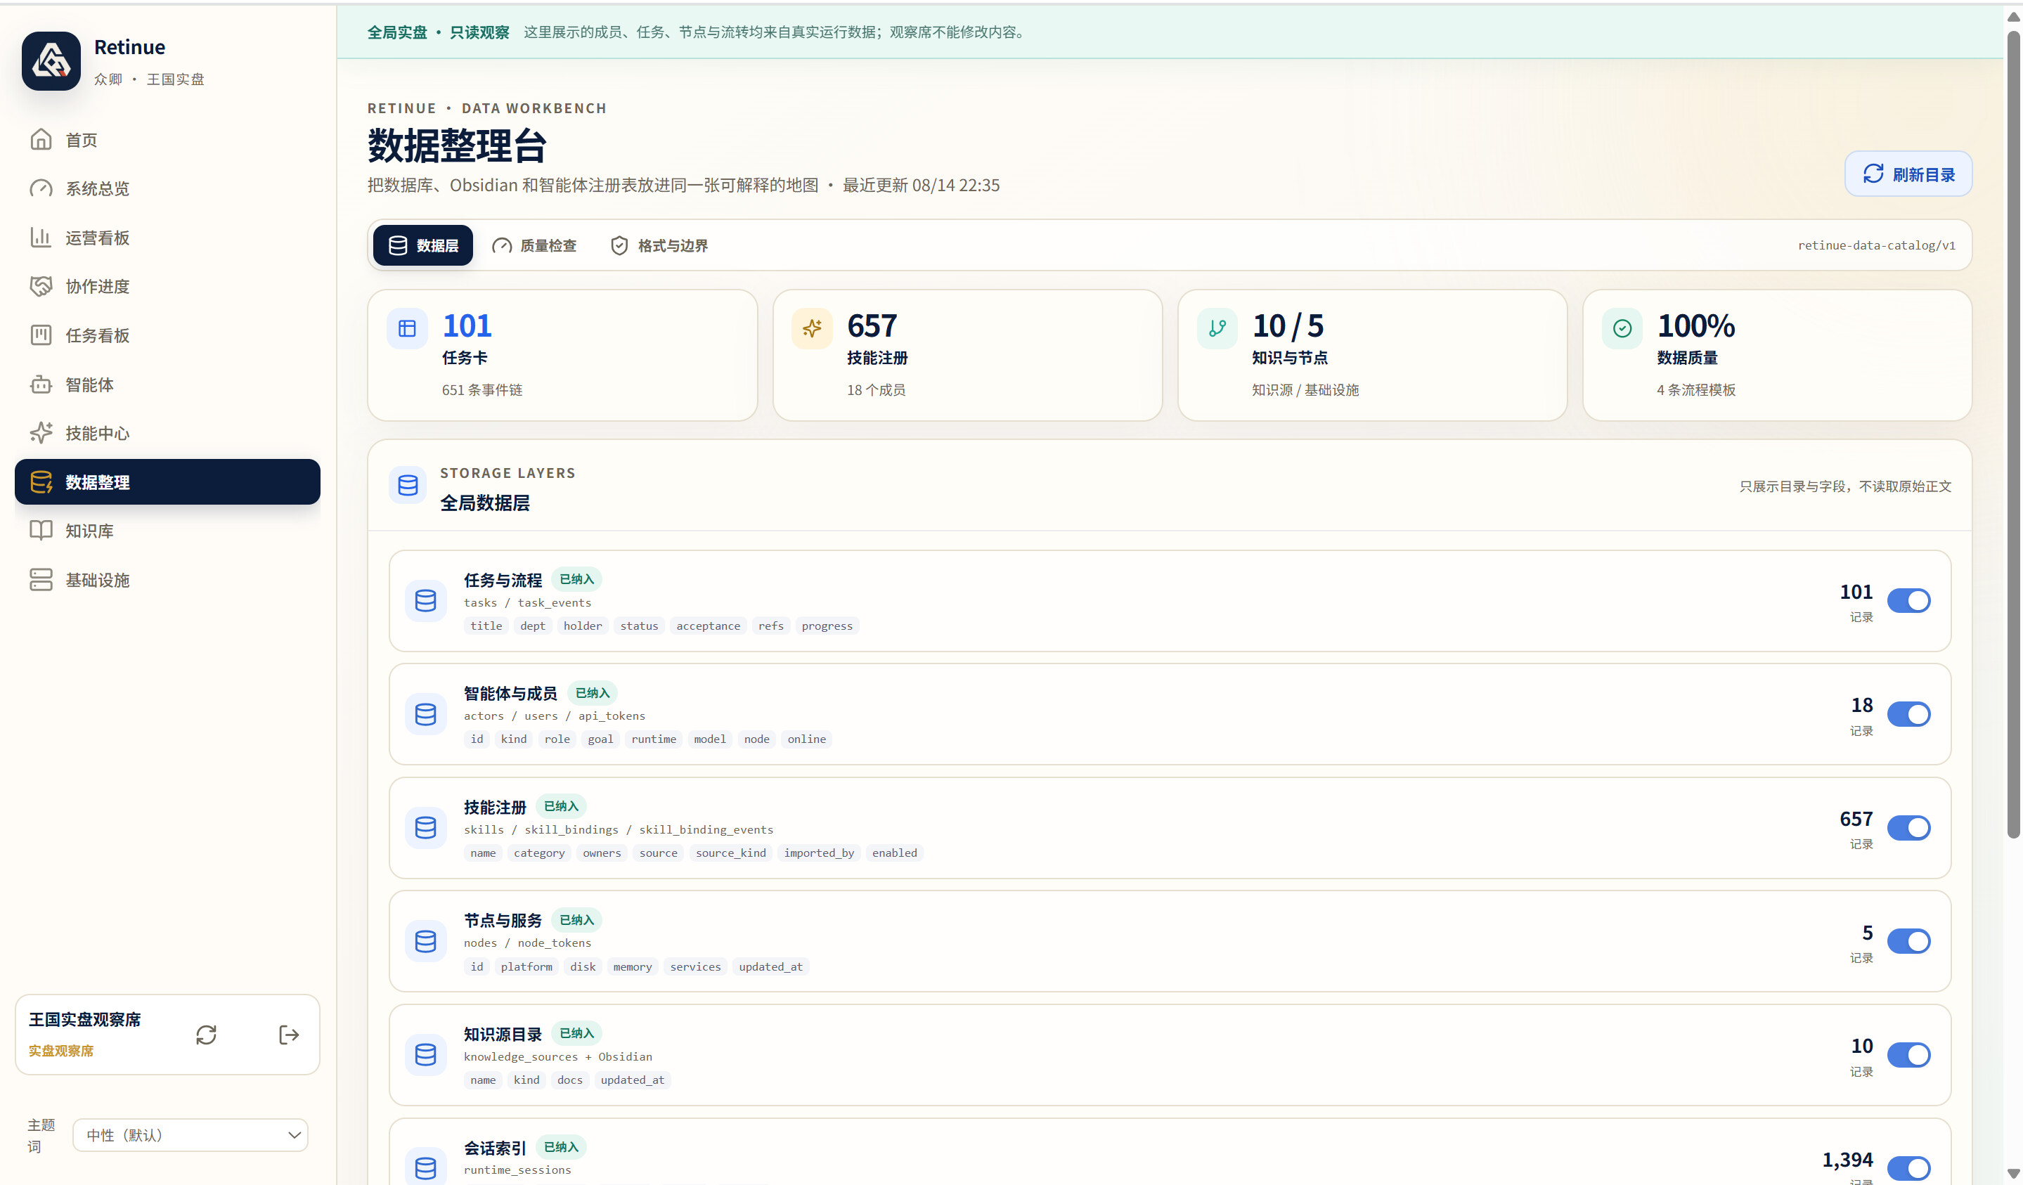Click the imported_by field tag
This screenshot has width=2023, height=1185.
coord(819,853)
